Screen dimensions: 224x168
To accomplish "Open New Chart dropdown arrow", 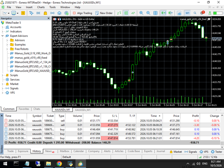I will point(9,13).
